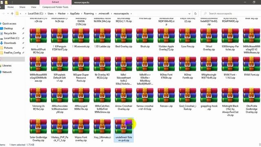
Task: Select the Among Us 16x zip icon
Action: pos(38,95)
